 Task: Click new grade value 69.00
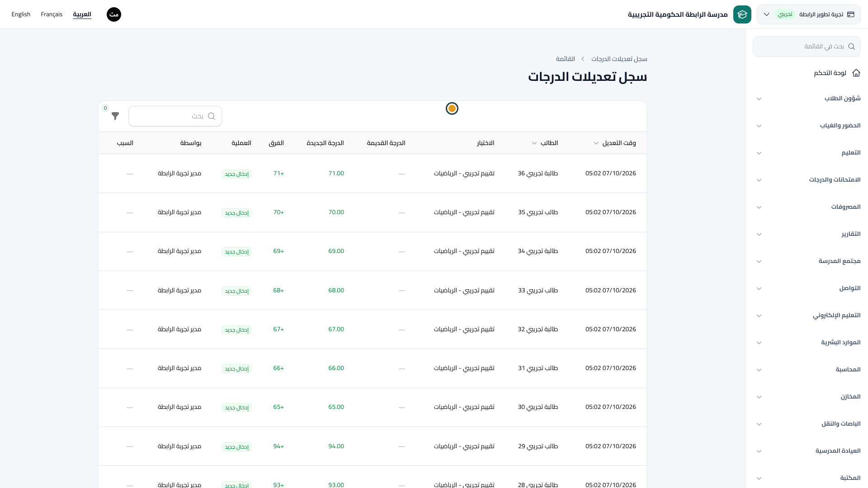pos(336,251)
